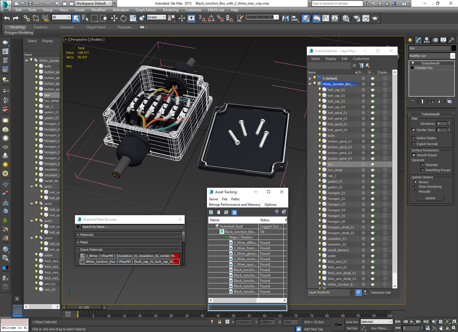458x332 pixels.
Task: Click Bitmap Performance and Memory menu
Action: 234,205
